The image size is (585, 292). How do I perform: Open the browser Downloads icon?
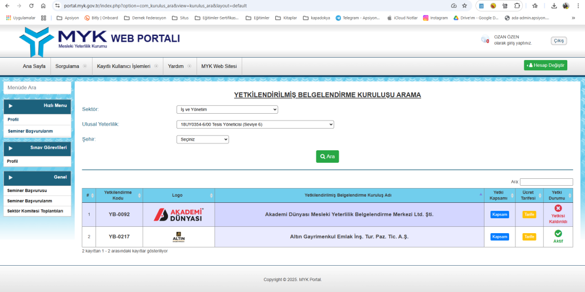pyautogui.click(x=554, y=6)
